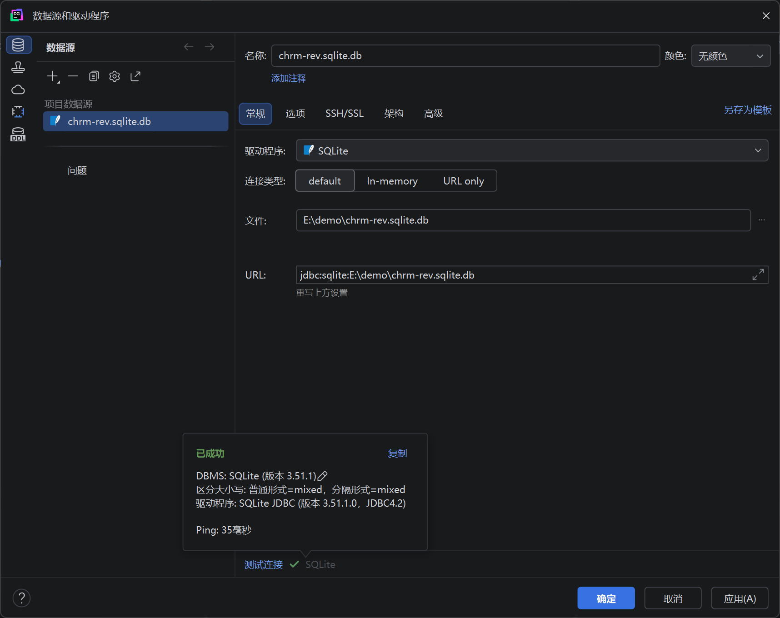Select In-memory connection type

pyautogui.click(x=392, y=181)
